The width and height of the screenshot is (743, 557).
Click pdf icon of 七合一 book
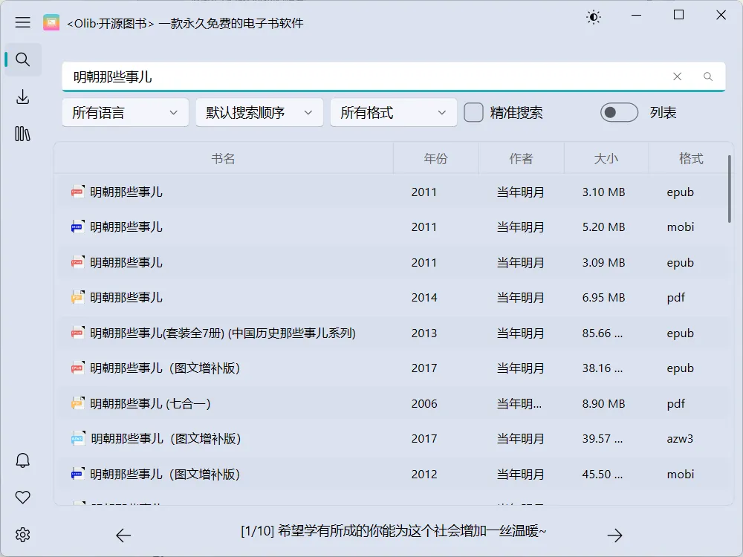tap(78, 403)
